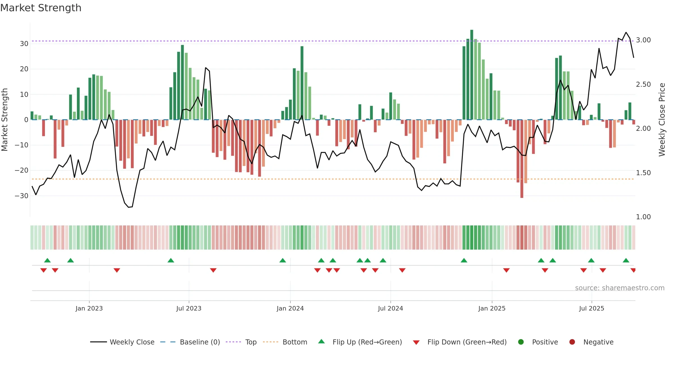
Task: Click the 3.00 price axis tick
Action: click(x=643, y=40)
